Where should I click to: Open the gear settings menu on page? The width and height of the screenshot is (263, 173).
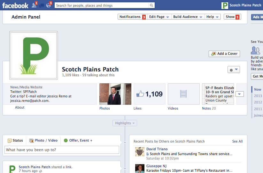pos(233,70)
